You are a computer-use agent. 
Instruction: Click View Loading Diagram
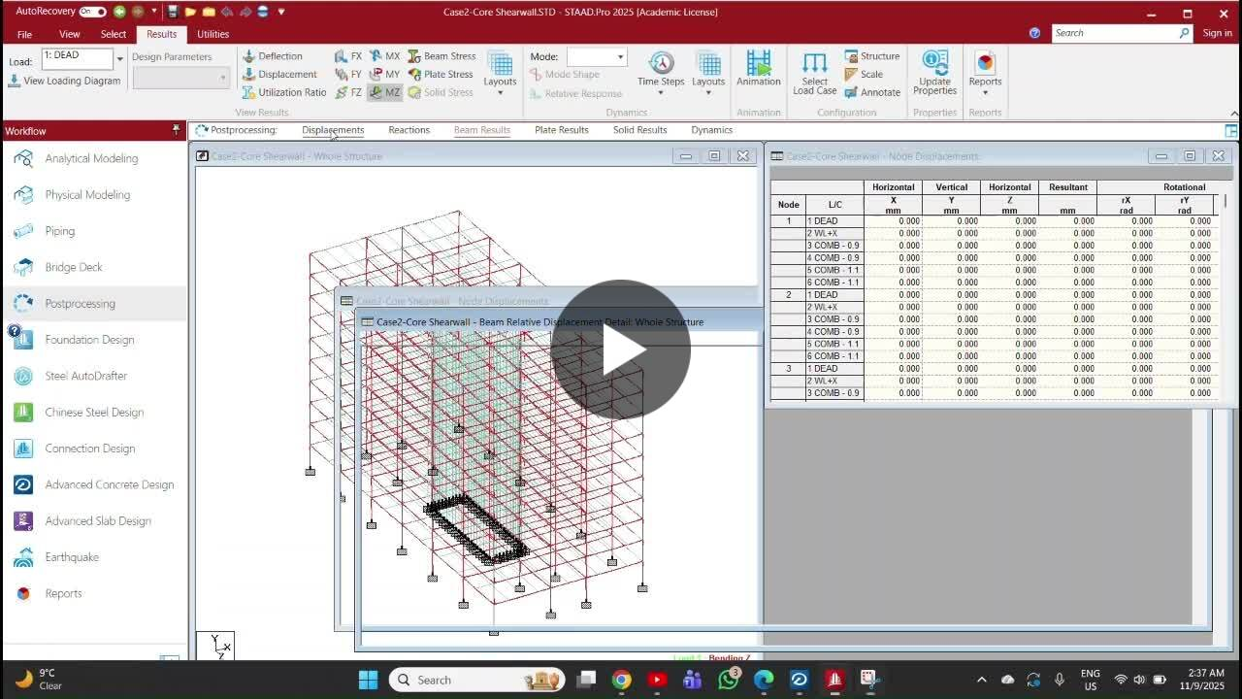pos(64,82)
